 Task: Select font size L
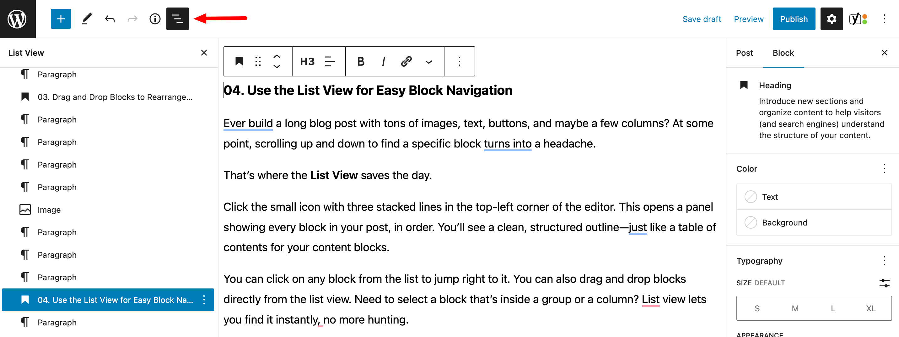click(833, 308)
